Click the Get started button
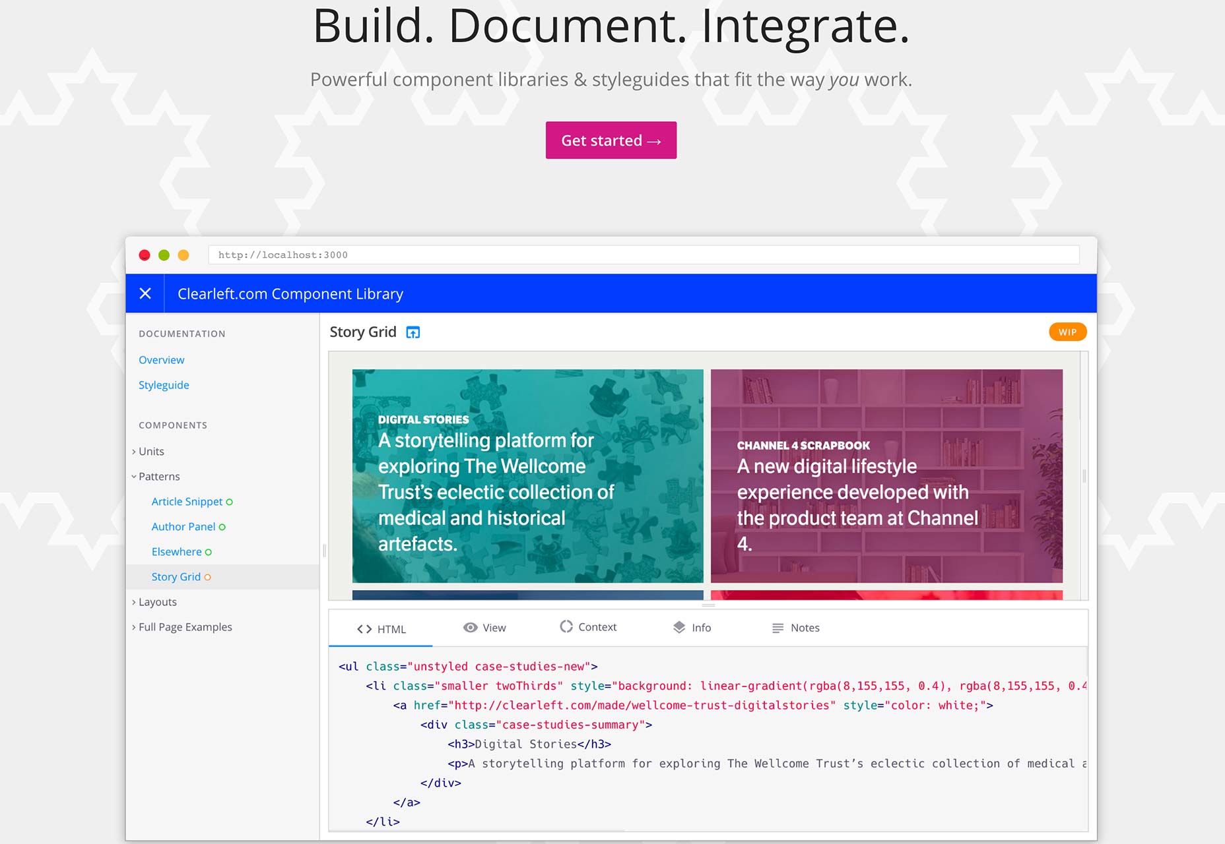This screenshot has width=1225, height=844. (x=611, y=140)
